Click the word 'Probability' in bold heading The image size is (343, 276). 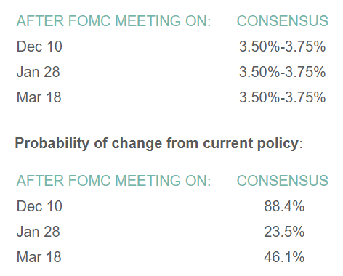point(52,143)
